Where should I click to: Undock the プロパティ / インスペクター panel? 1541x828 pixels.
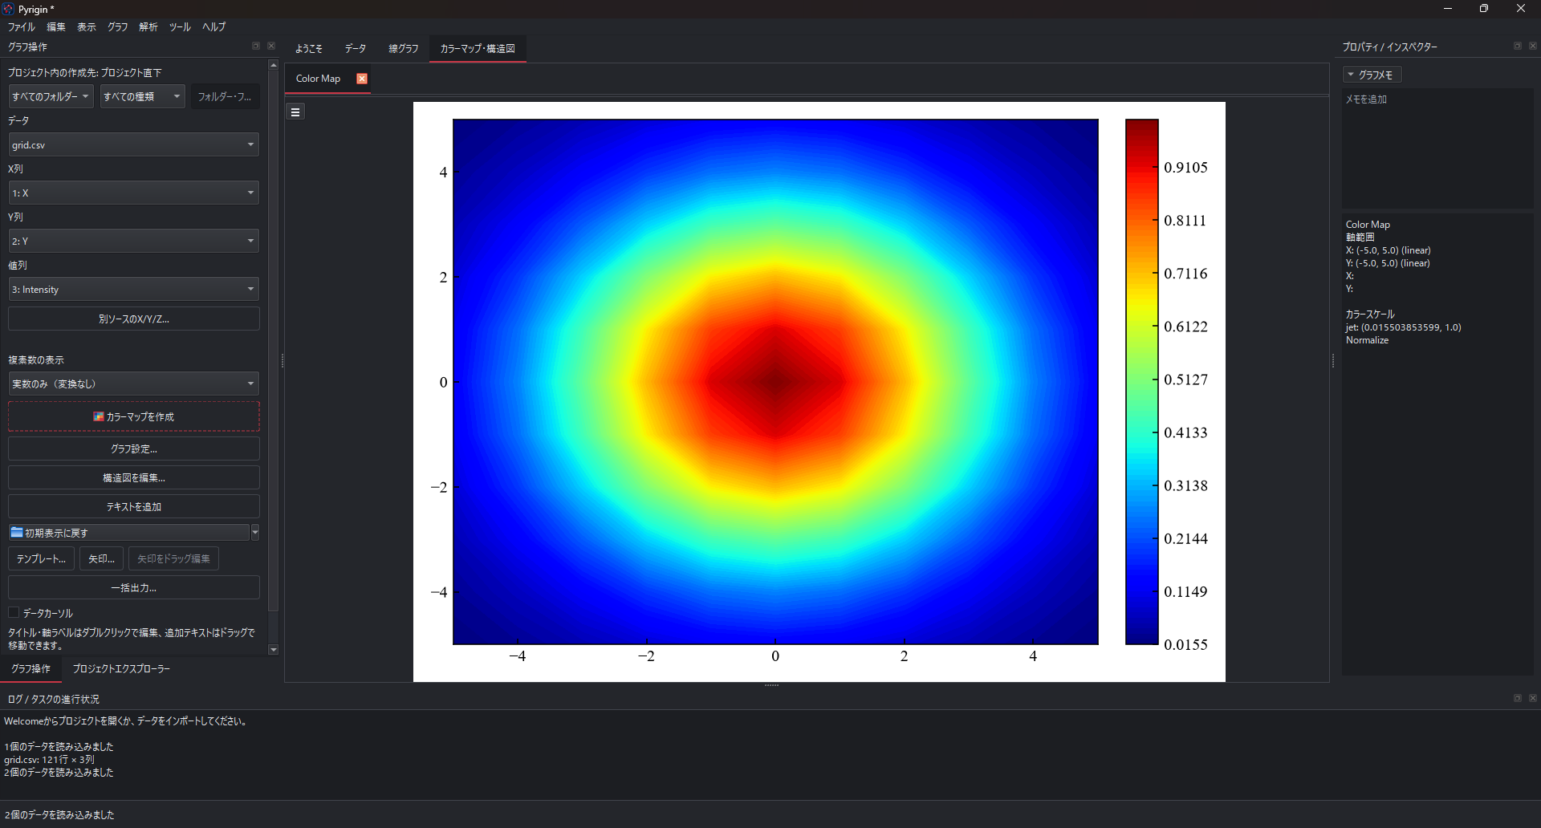1517,47
